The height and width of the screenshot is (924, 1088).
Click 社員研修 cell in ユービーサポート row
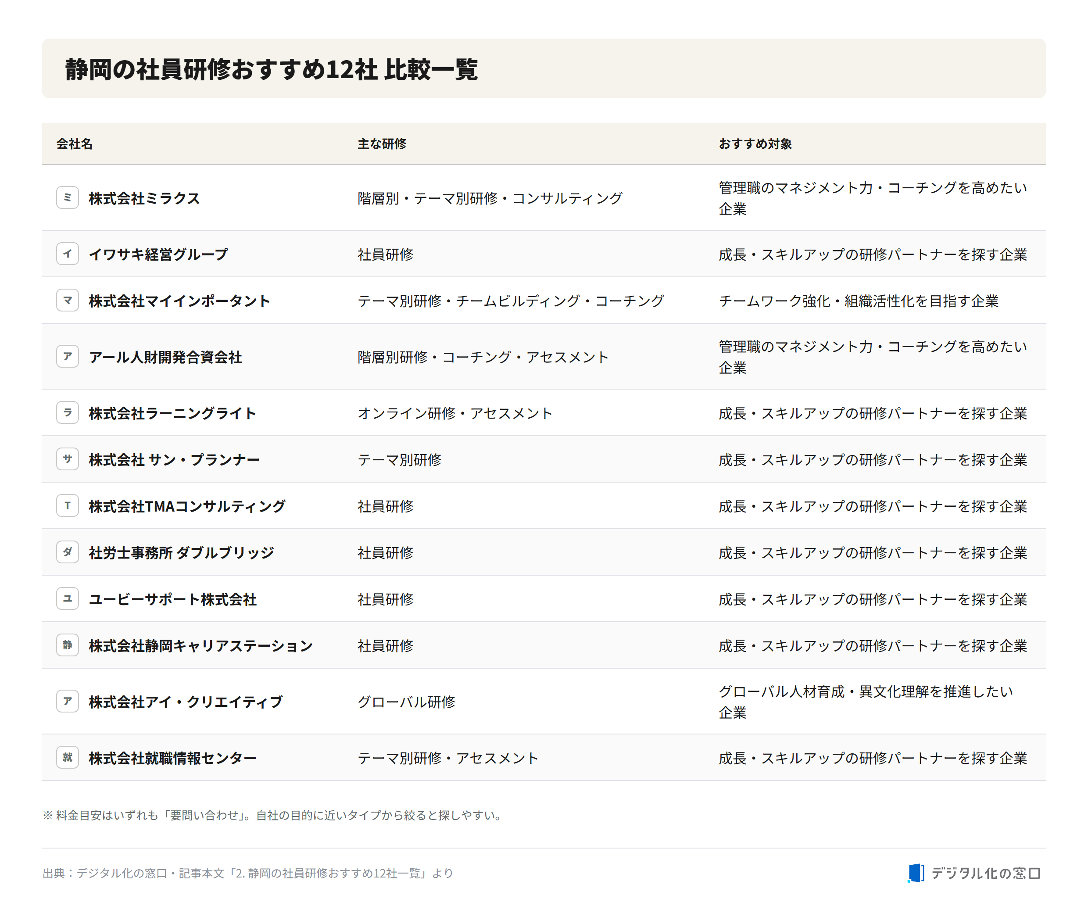pyautogui.click(x=386, y=599)
